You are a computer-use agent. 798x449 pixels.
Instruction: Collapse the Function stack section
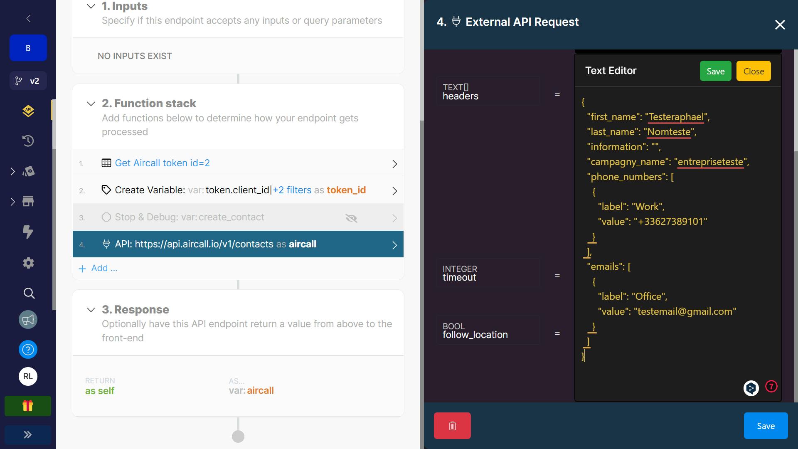[x=91, y=104]
